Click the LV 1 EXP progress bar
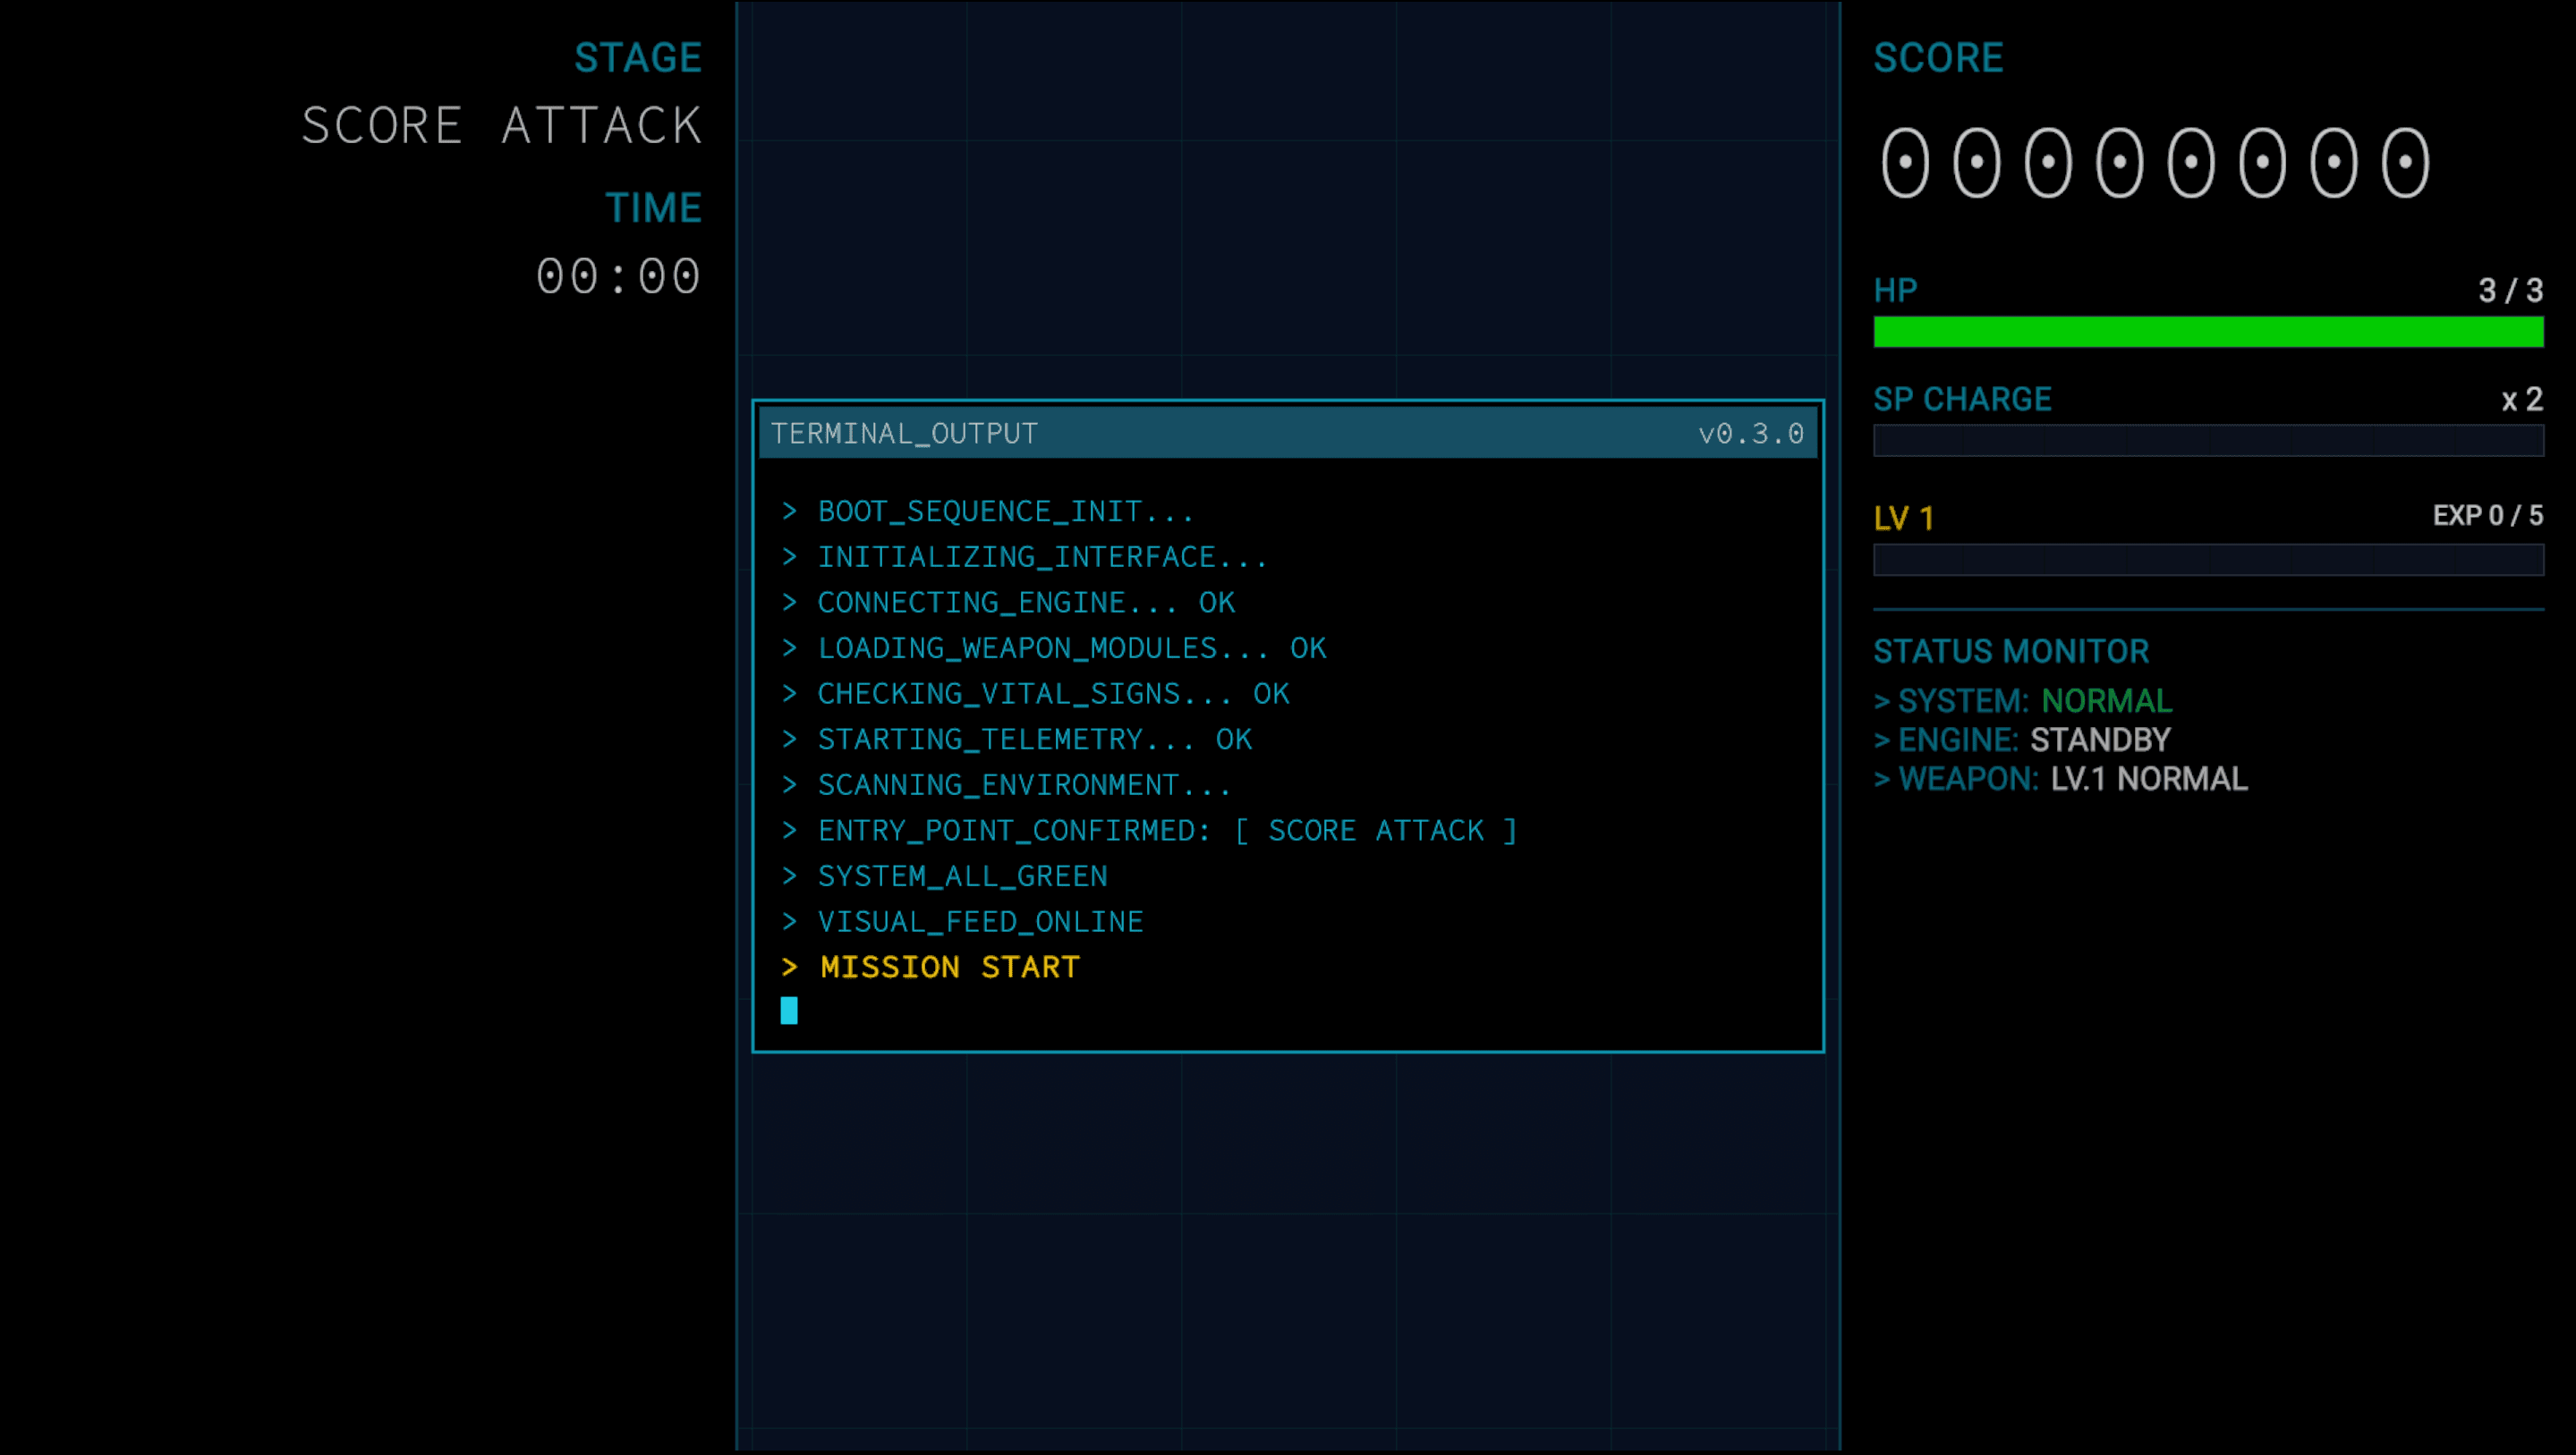Image resolution: width=2576 pixels, height=1455 pixels. (2208, 560)
